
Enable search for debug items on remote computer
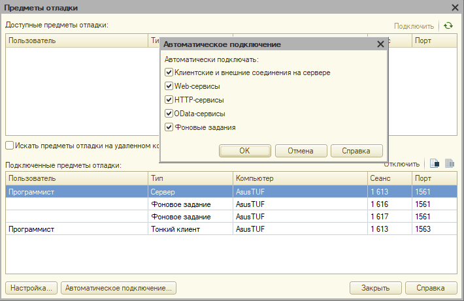10,145
